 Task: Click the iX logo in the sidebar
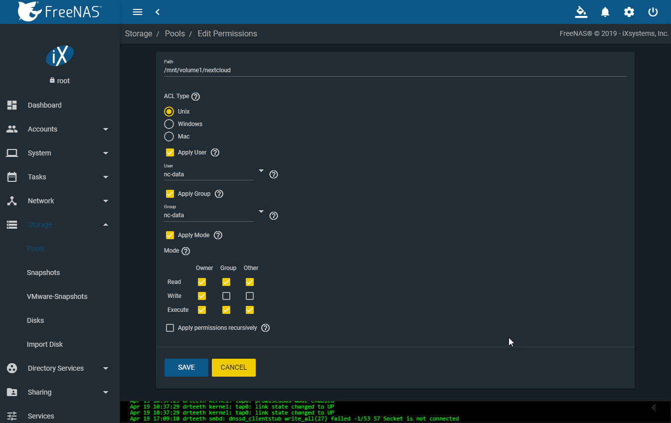point(60,55)
